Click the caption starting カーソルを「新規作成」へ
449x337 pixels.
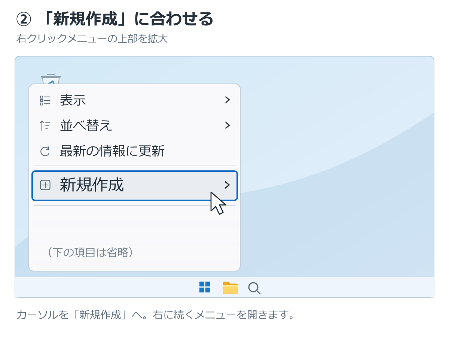155,315
